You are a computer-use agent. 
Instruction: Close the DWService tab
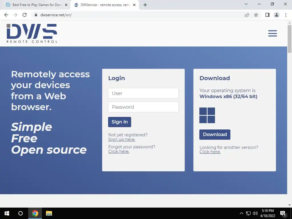(134, 5)
